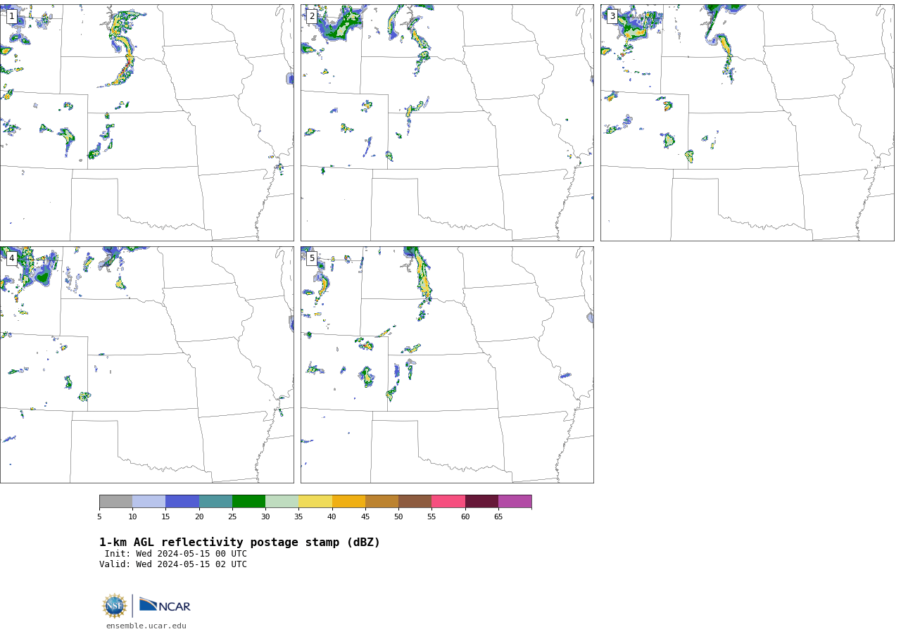Click the colorbar tick label 5
The width and height of the screenshot is (901, 634).
pos(99,517)
